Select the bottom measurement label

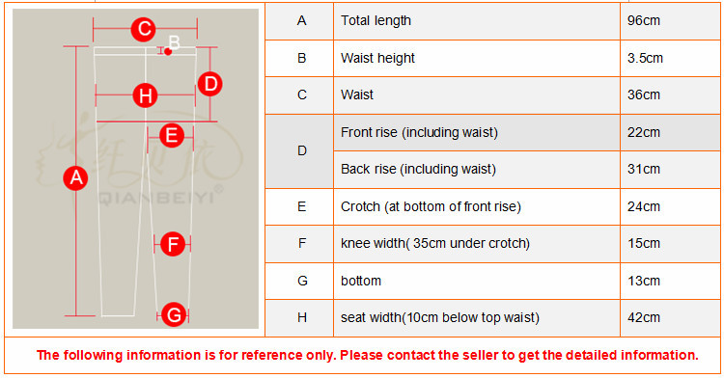(x=361, y=281)
